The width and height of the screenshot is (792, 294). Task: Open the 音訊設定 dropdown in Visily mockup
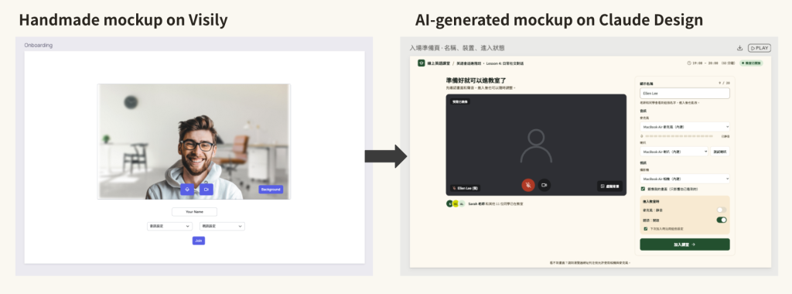(x=169, y=227)
